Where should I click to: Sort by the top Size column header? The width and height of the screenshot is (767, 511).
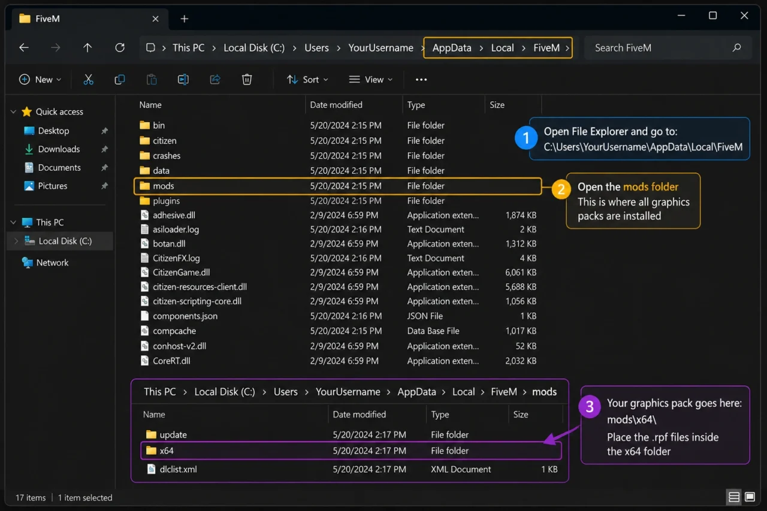click(x=497, y=105)
